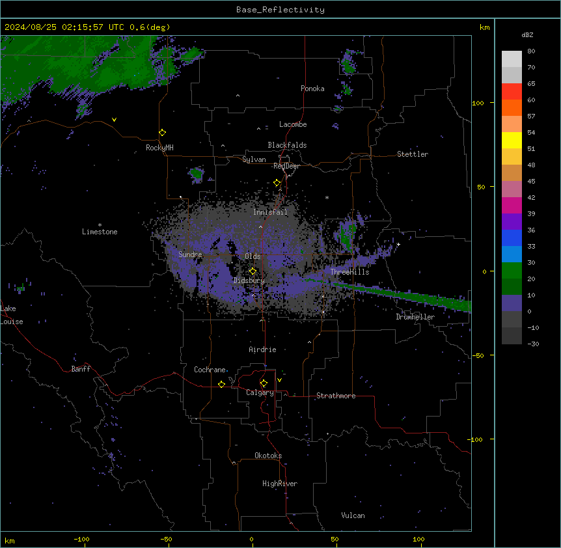The height and width of the screenshot is (548, 561).
Task: Click the Okotoks label
Action: tap(268, 456)
